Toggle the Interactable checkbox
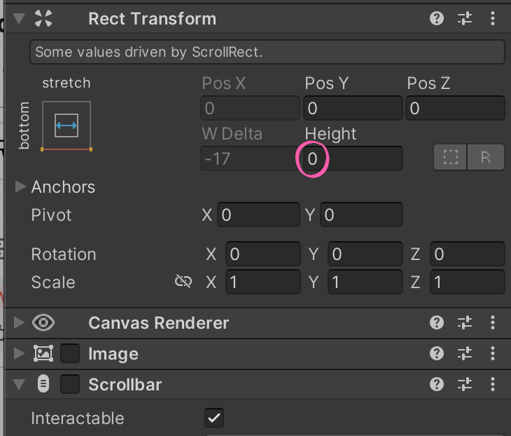The height and width of the screenshot is (436, 511). [x=214, y=418]
